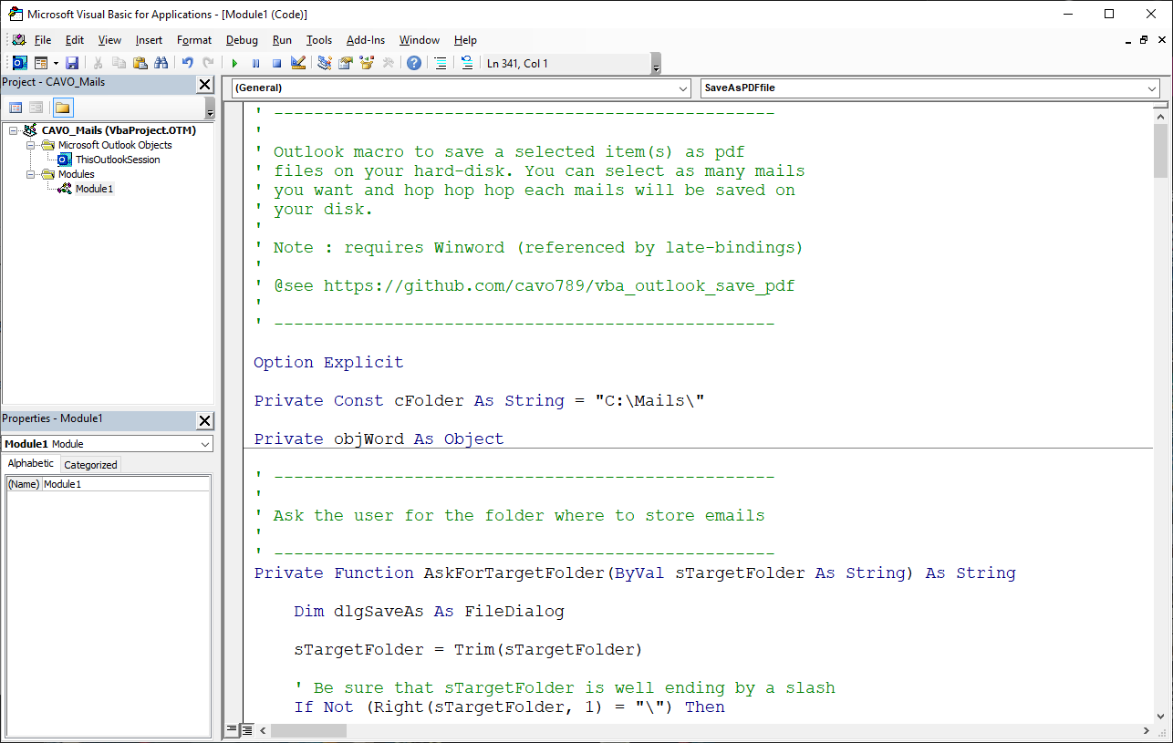This screenshot has height=743, width=1173.
Task: Click the Insert UserForm toolbar icon
Action: (x=41, y=63)
